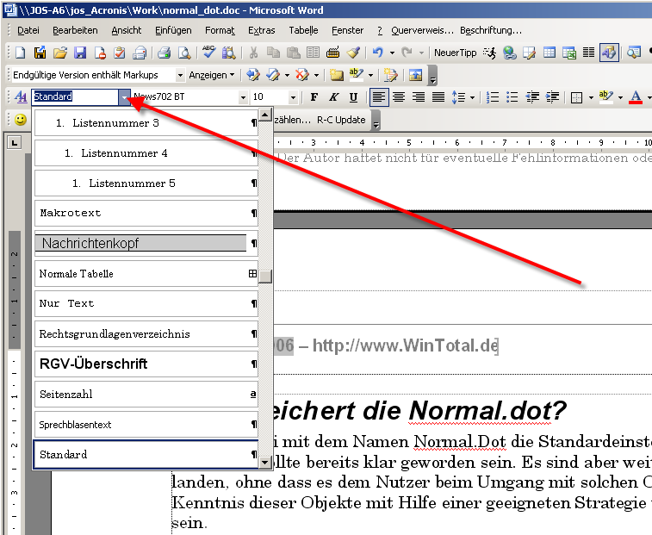Open the Tabelle menu

pyautogui.click(x=303, y=30)
